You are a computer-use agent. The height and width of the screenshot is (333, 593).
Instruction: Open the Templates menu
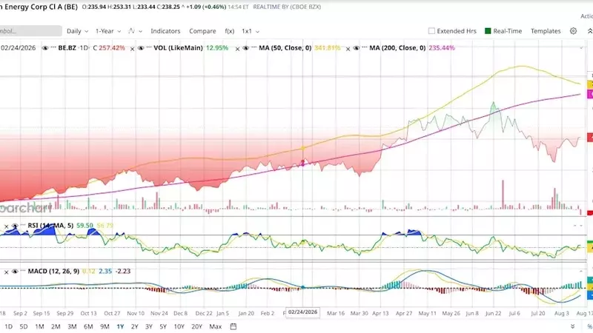[546, 31]
